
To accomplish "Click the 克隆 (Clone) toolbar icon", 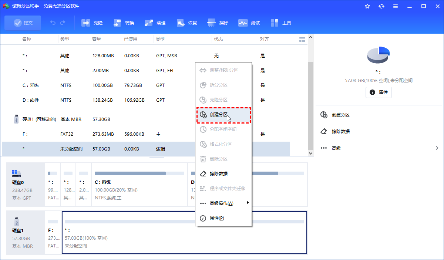I will tap(92, 23).
